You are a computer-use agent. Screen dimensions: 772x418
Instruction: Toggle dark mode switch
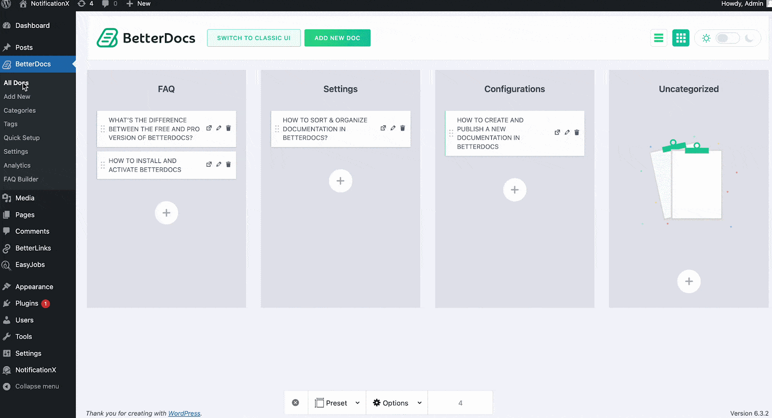tap(728, 38)
